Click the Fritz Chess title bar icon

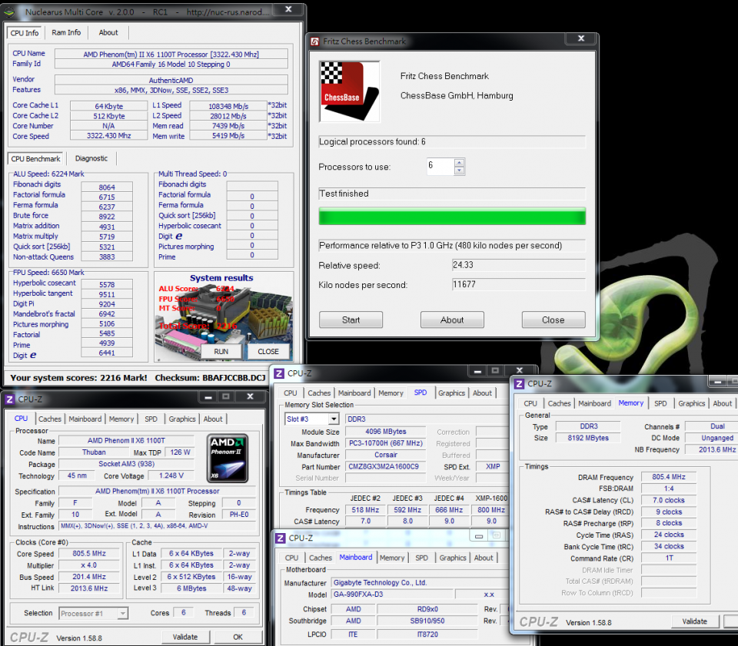[315, 41]
